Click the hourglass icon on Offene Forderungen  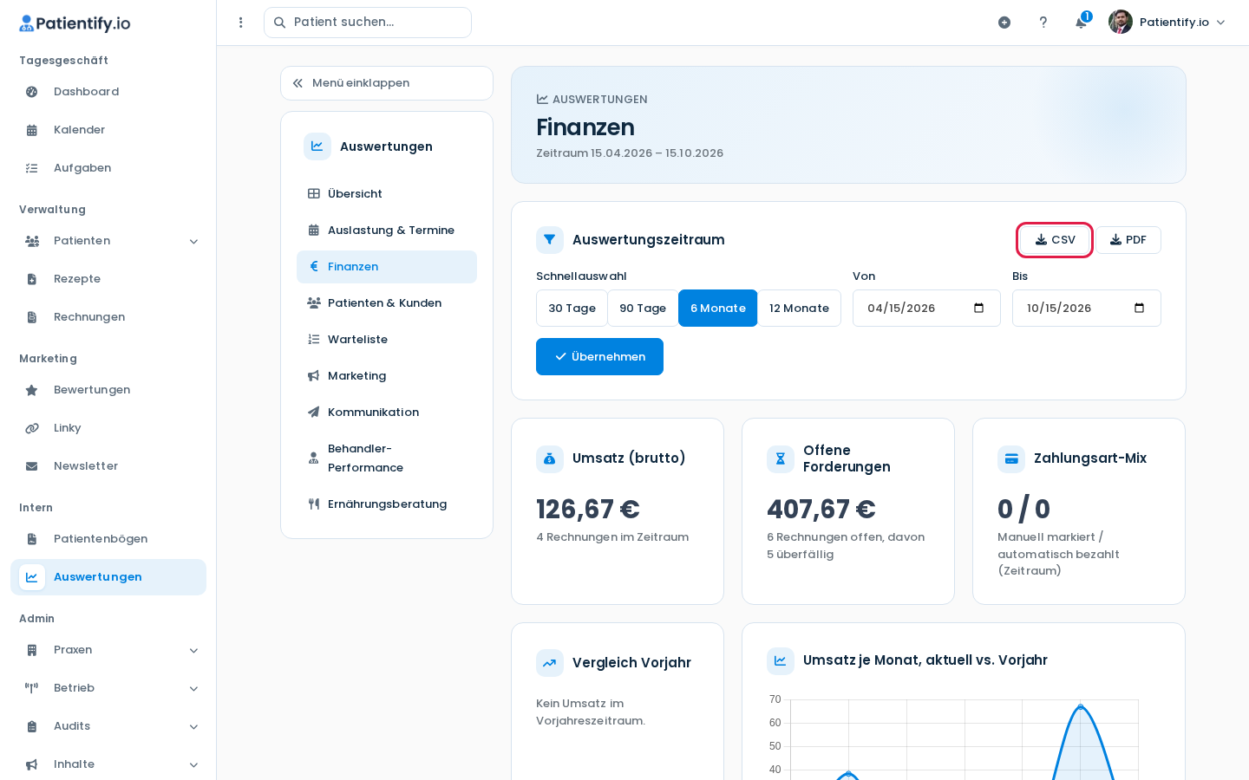(x=781, y=459)
